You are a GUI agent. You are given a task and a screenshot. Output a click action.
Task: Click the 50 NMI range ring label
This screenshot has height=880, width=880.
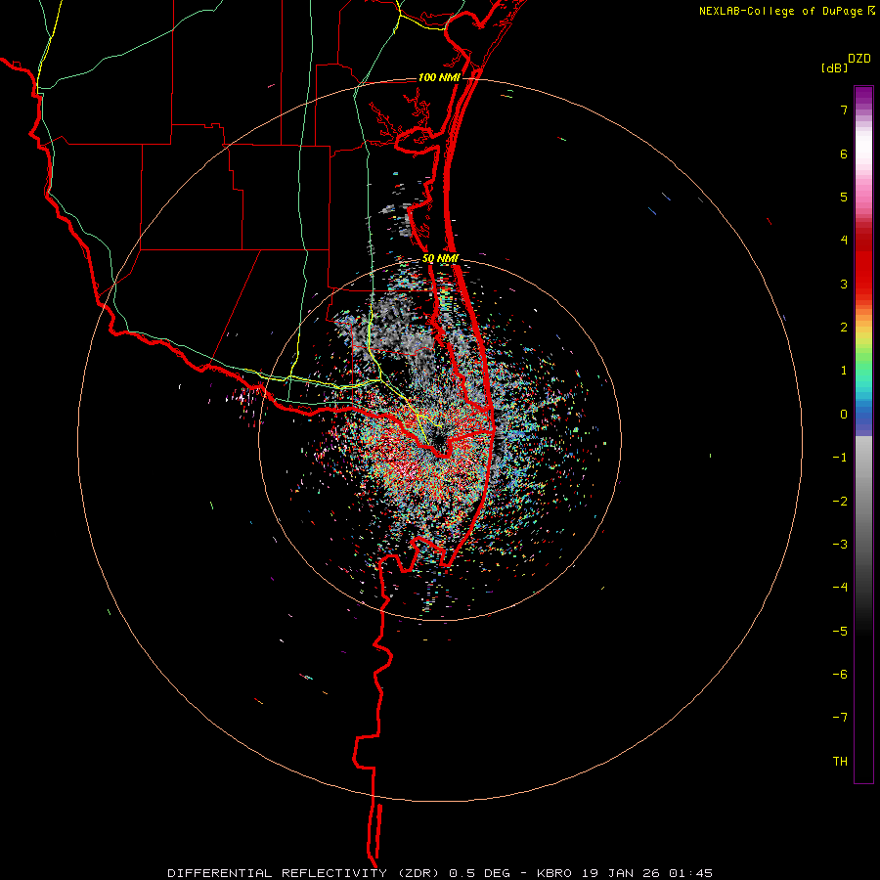(x=441, y=259)
